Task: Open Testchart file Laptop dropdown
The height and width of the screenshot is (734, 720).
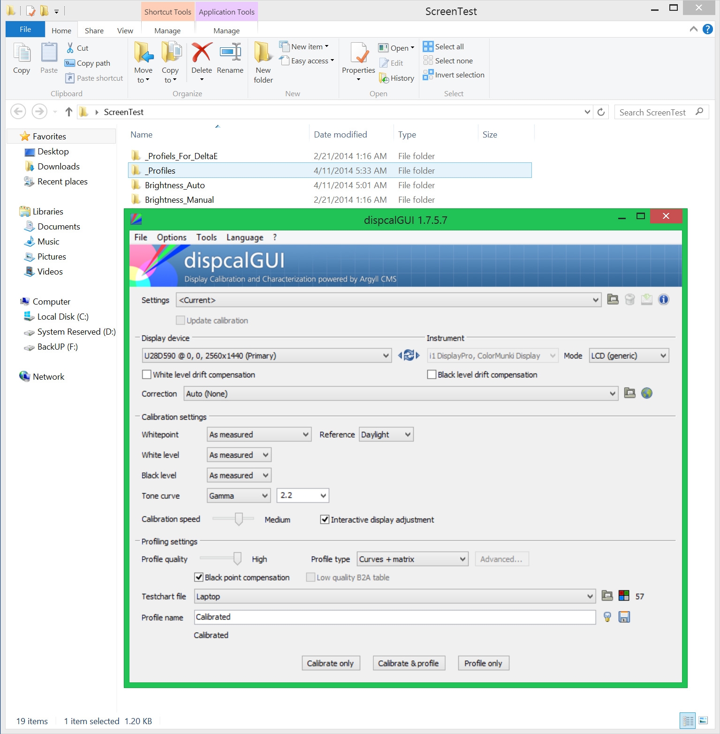Action: tap(395, 596)
